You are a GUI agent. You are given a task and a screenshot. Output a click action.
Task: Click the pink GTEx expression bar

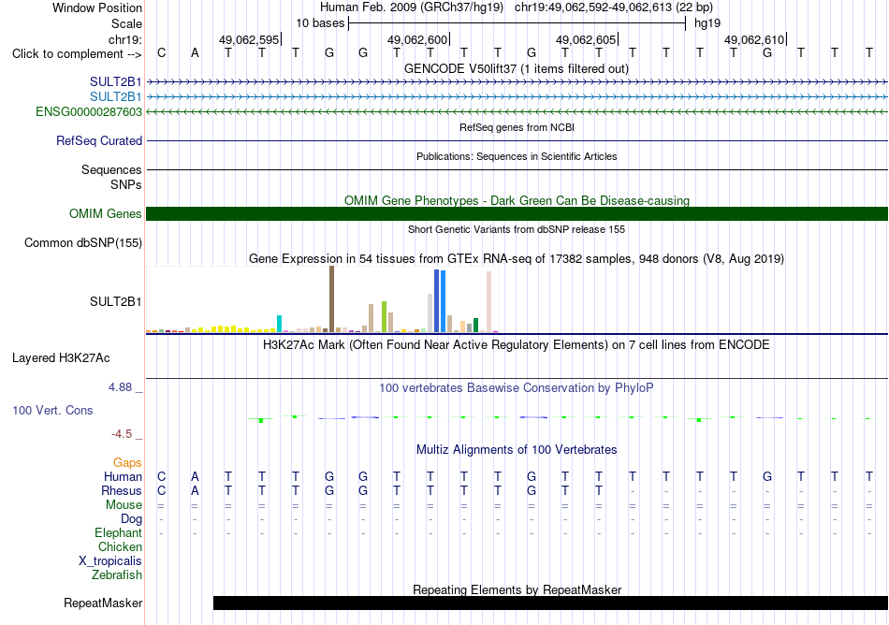tap(488, 301)
